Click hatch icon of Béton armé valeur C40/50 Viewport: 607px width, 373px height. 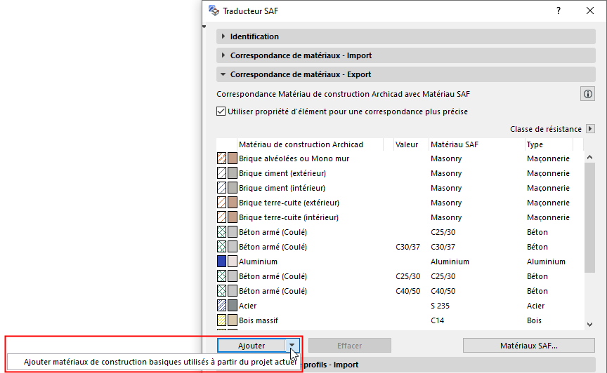pyautogui.click(x=221, y=290)
